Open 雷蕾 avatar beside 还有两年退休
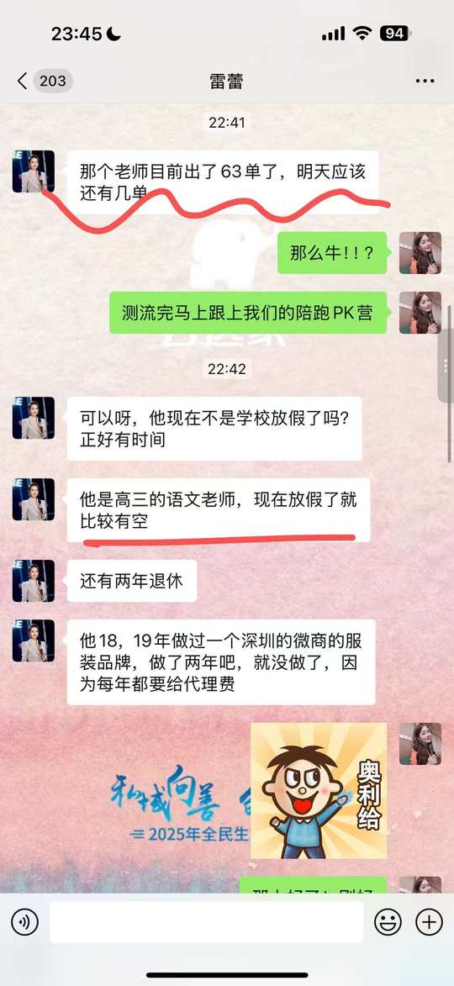 (34, 580)
